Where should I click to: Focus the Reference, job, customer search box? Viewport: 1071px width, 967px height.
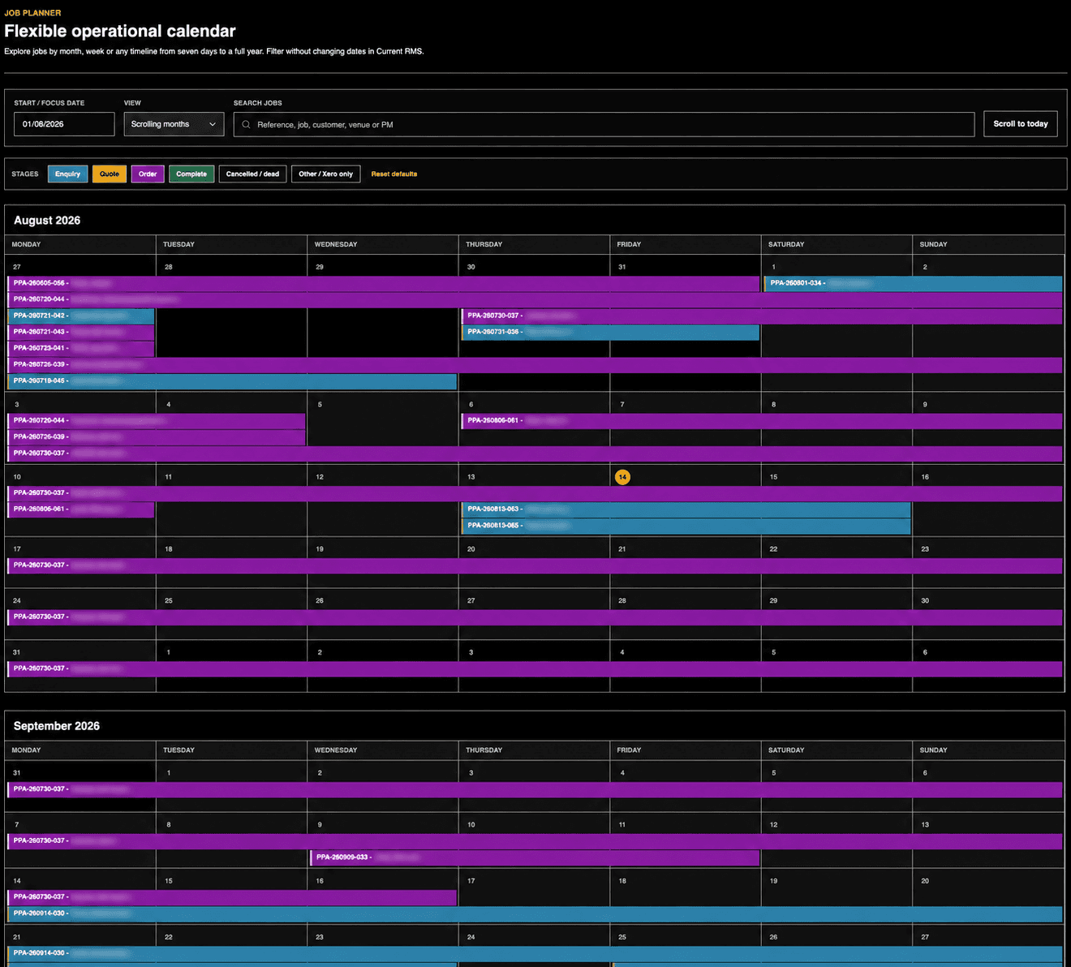[x=604, y=125]
